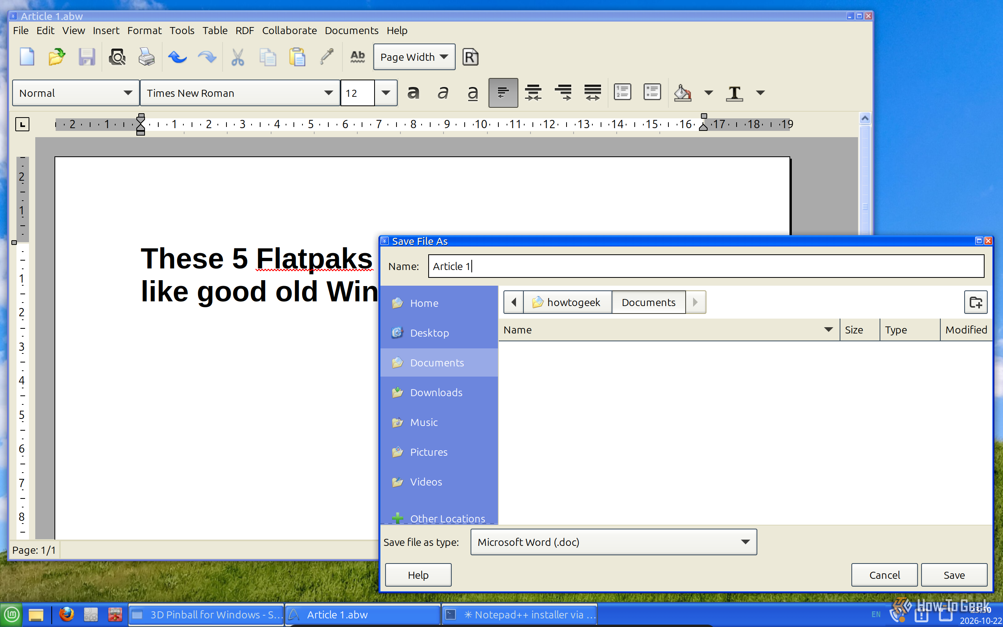Image resolution: width=1003 pixels, height=627 pixels.
Task: Click the Print icon
Action: (147, 57)
